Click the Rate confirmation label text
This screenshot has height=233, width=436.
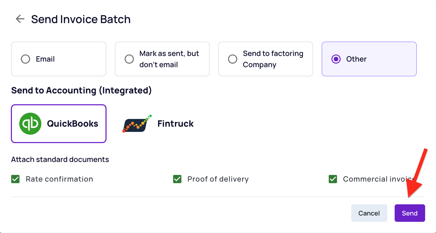click(x=60, y=179)
